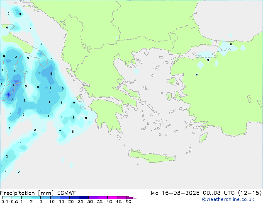Pick the 15–20 mm legend swatch
The image size is (263, 203).
point(64,198)
